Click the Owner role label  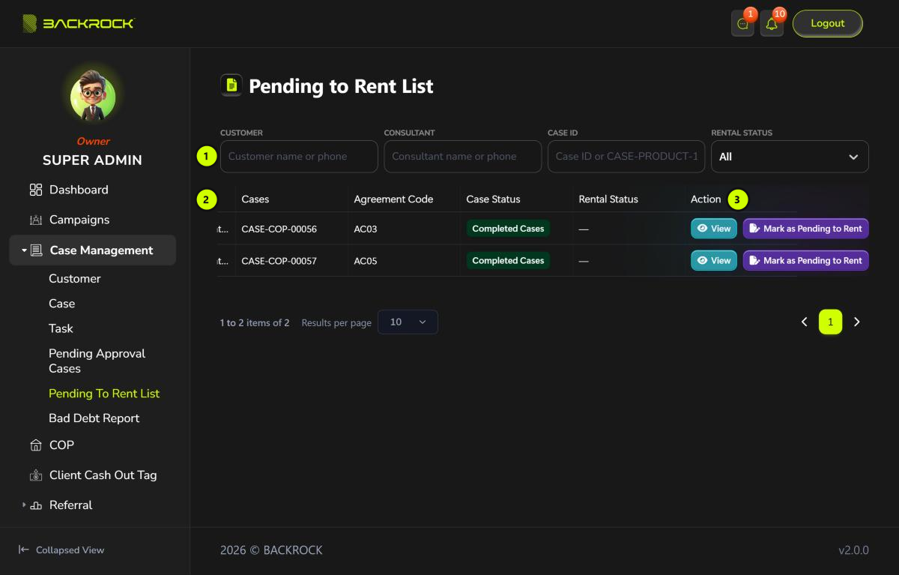pyautogui.click(x=93, y=141)
